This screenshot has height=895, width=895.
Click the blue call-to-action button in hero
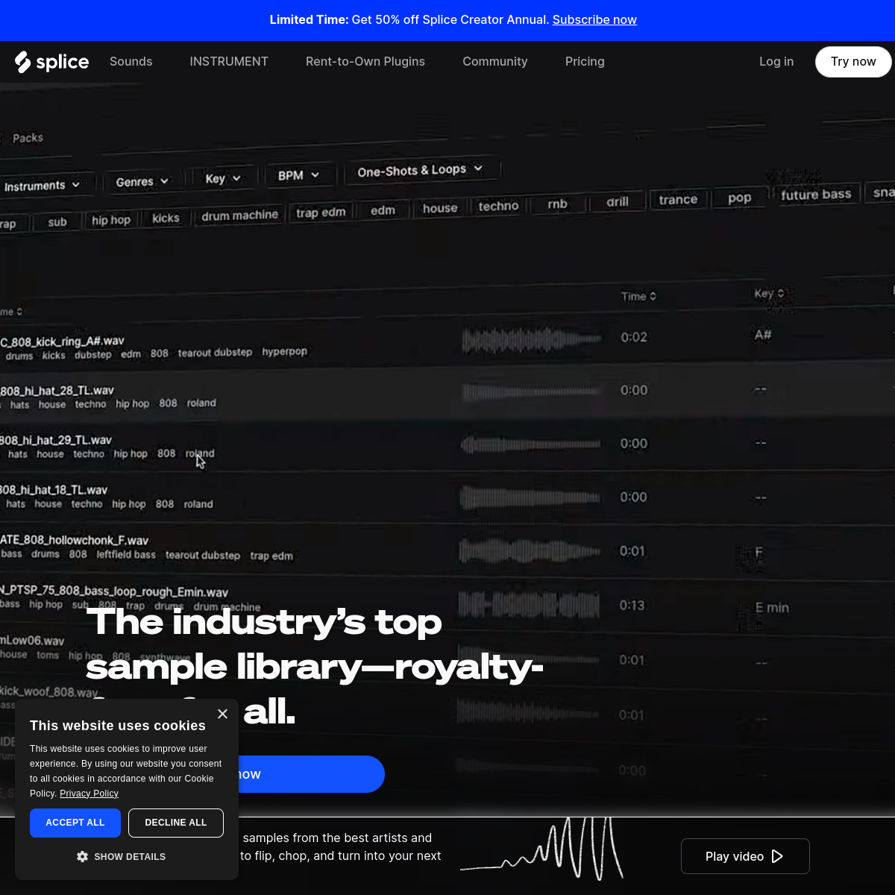[312, 774]
